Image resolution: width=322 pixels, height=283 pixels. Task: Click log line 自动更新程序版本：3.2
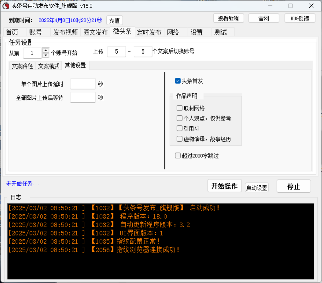tap(99, 225)
